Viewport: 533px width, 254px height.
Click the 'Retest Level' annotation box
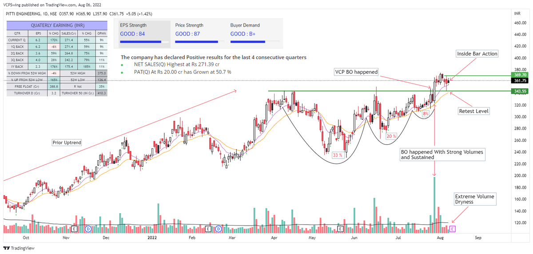[474, 111]
